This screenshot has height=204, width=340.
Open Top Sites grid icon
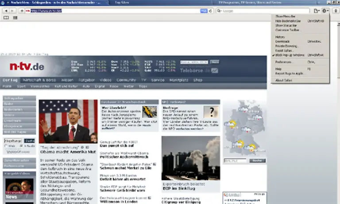[15, 18]
